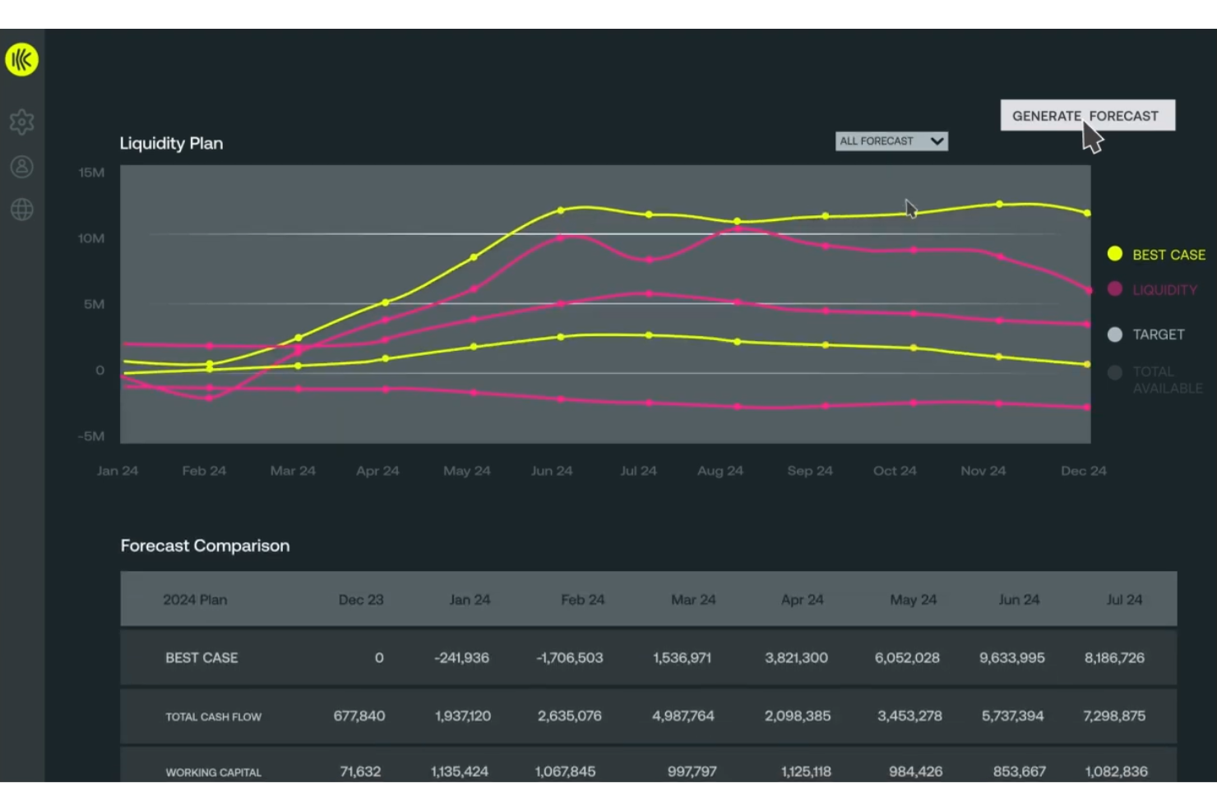
Task: Click the Best Case Dec 24 data point
Action: coord(1087,213)
